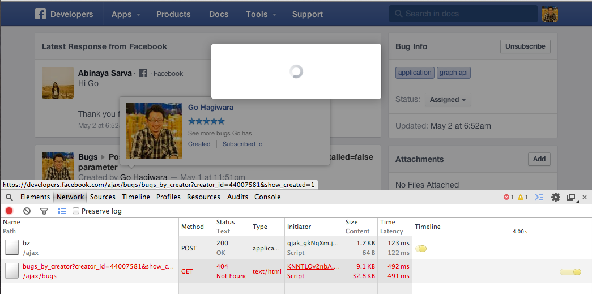
Task: Click the application tag
Action: point(415,73)
